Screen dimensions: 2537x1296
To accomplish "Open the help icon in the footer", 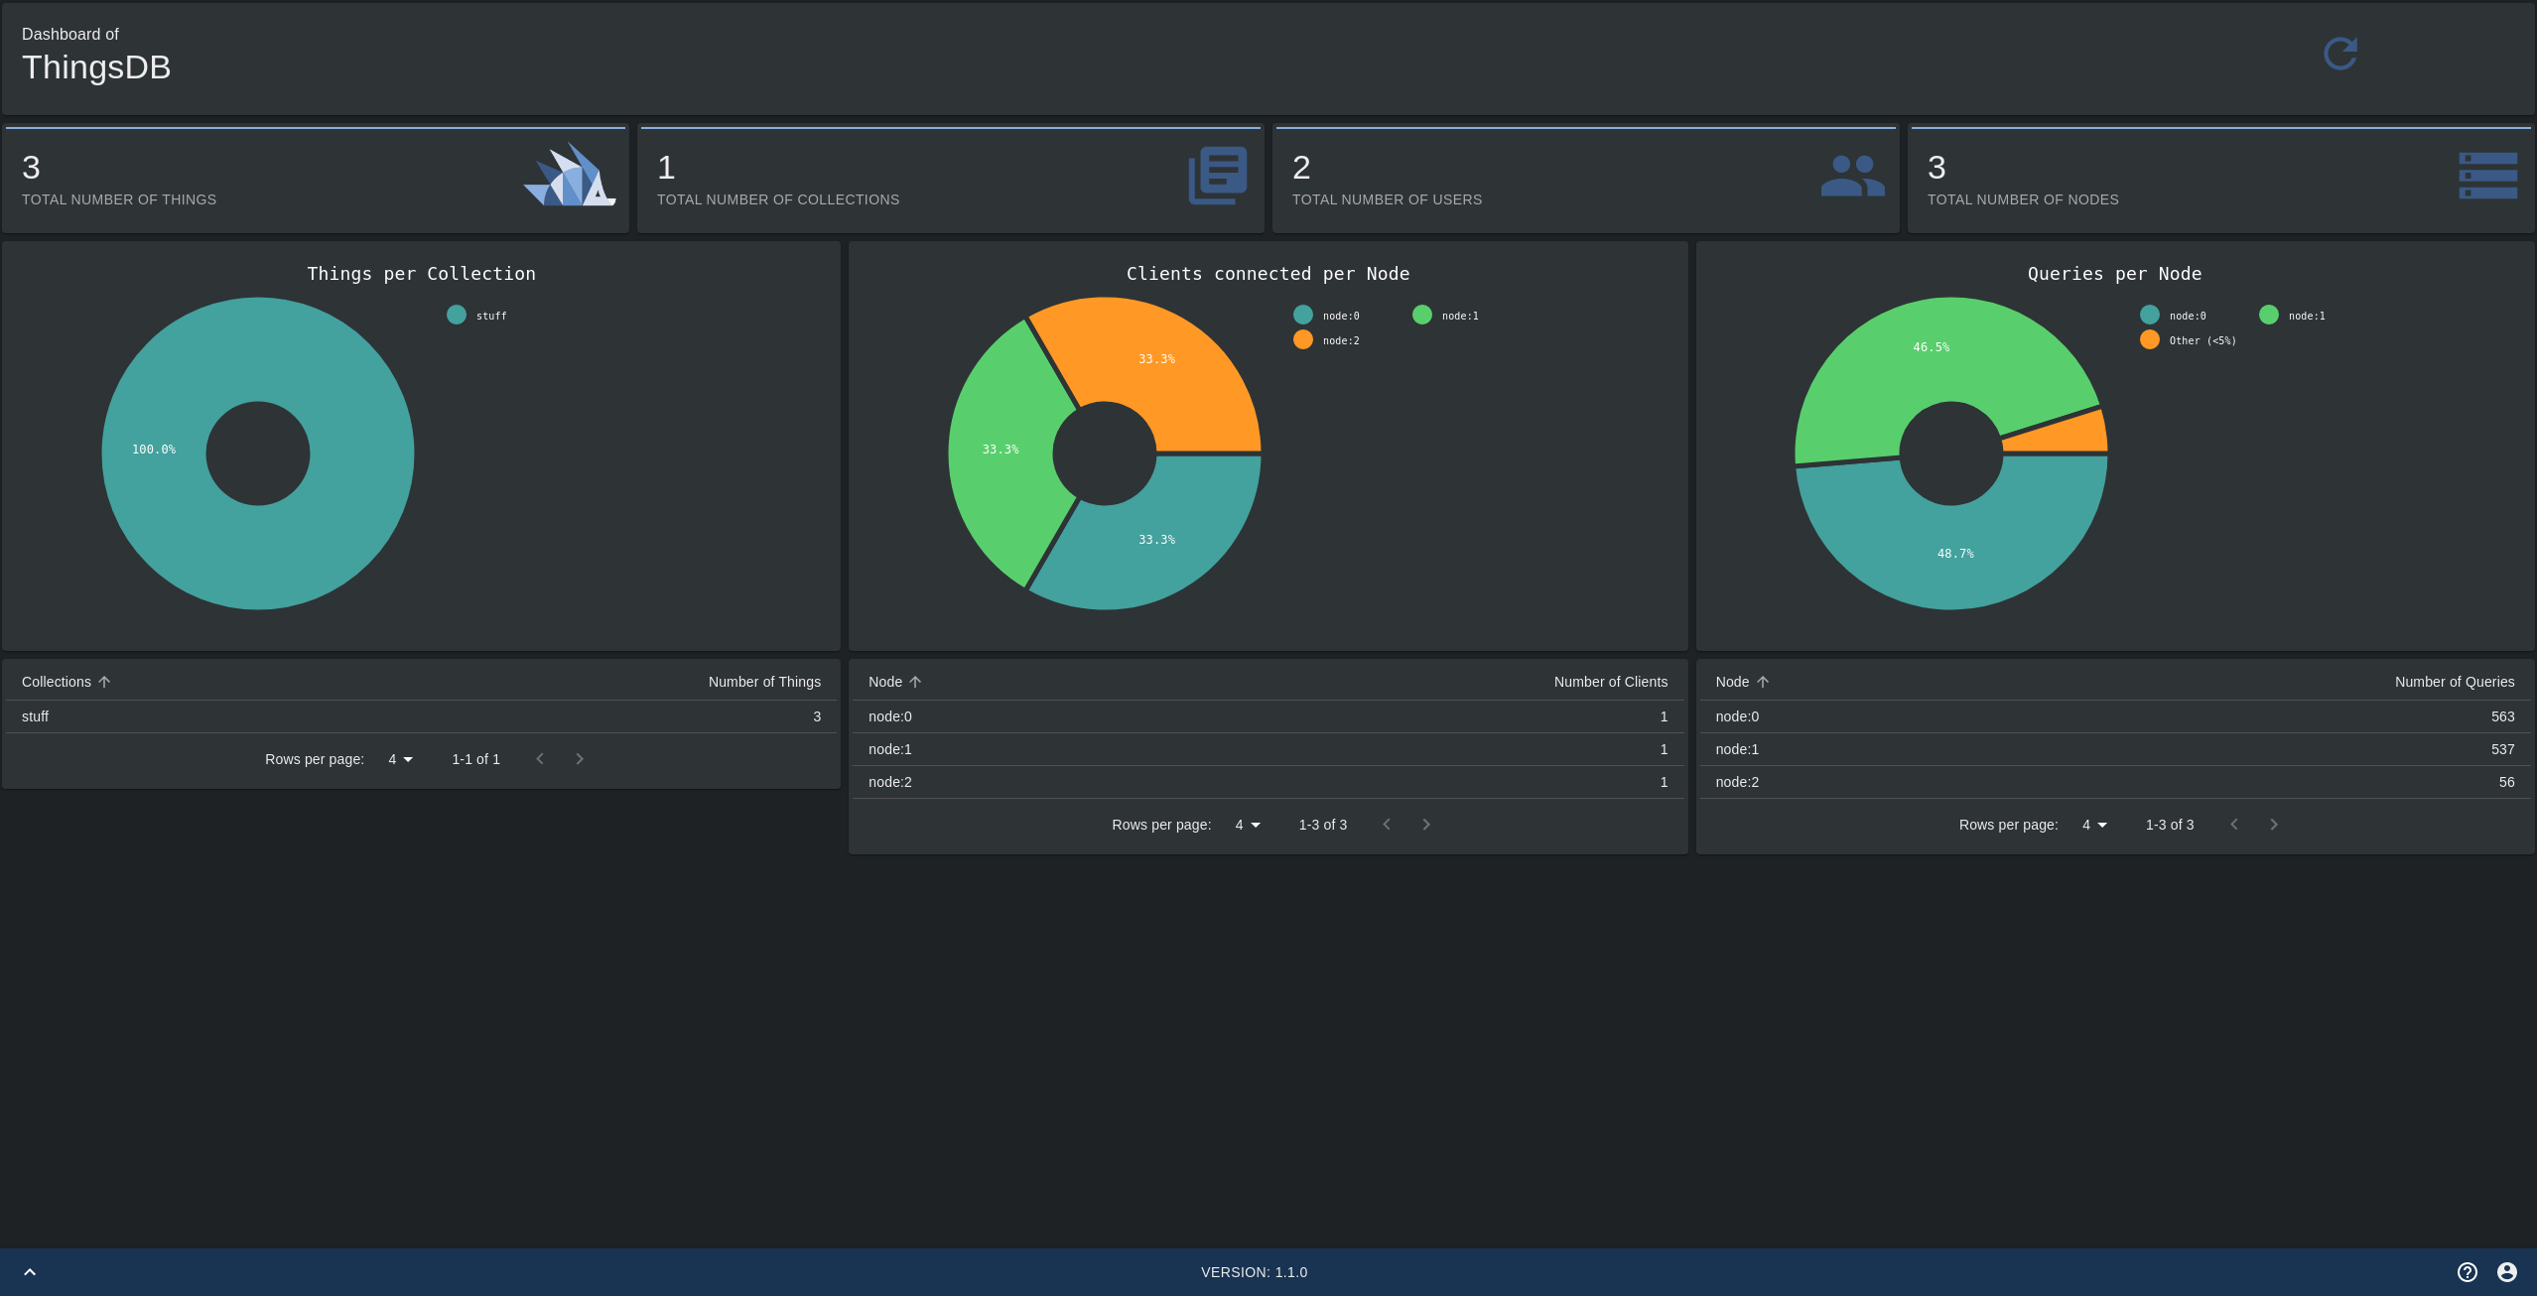I will [x=2468, y=1272].
